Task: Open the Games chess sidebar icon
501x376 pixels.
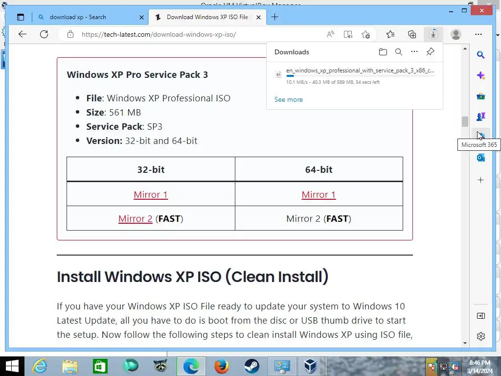Action: coord(480,117)
